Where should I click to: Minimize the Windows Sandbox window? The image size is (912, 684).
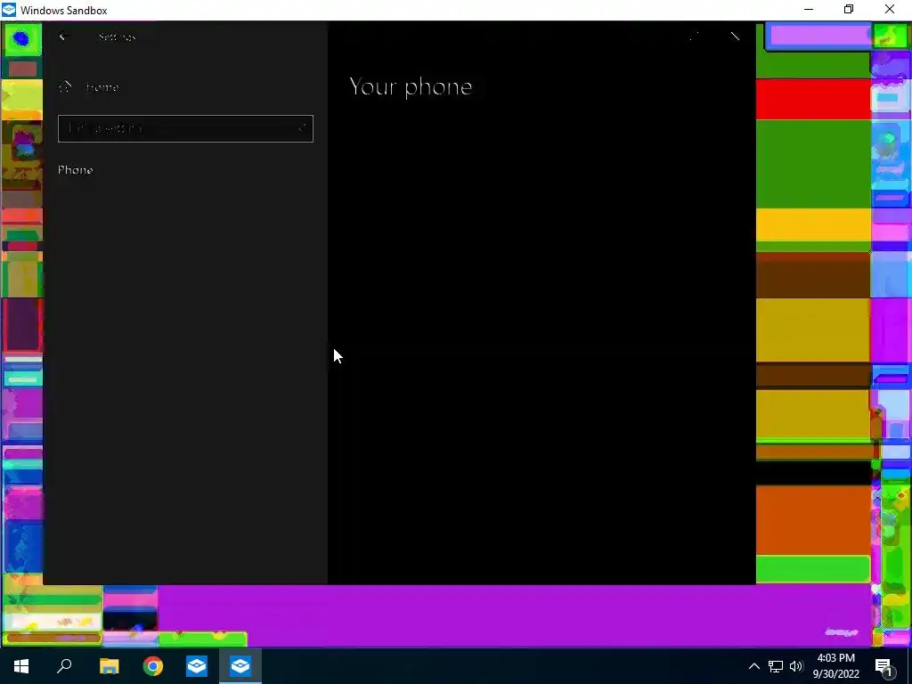pyautogui.click(x=809, y=9)
